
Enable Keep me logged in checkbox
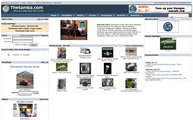[x=14, y=45]
